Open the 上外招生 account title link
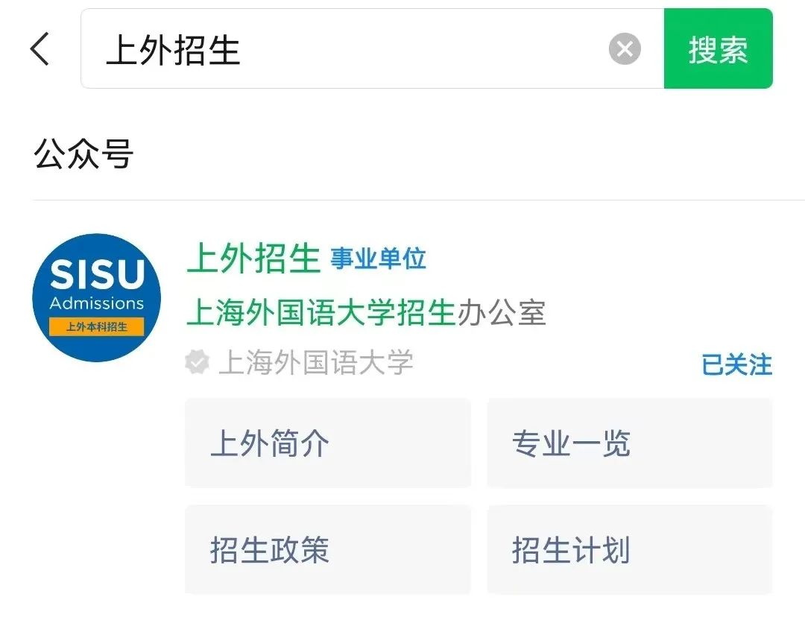This screenshot has height=626, width=805. pyautogui.click(x=253, y=259)
